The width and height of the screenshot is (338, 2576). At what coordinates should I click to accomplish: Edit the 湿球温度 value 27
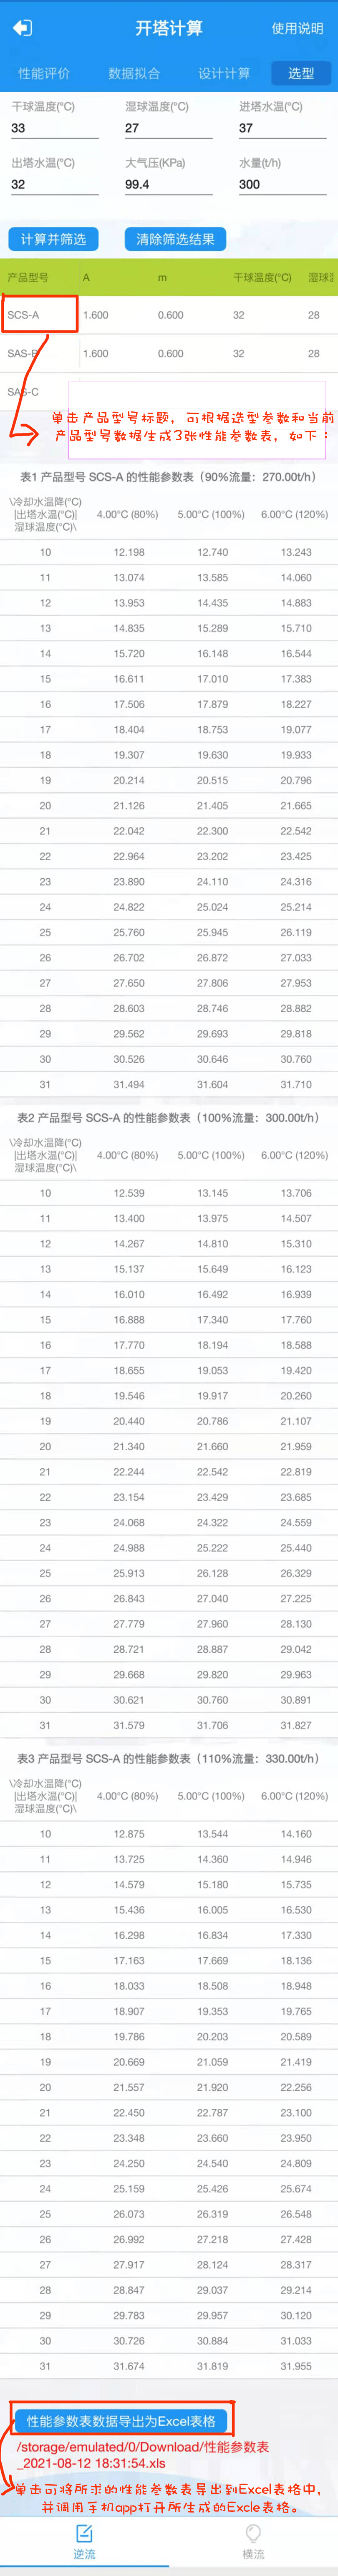[168, 128]
